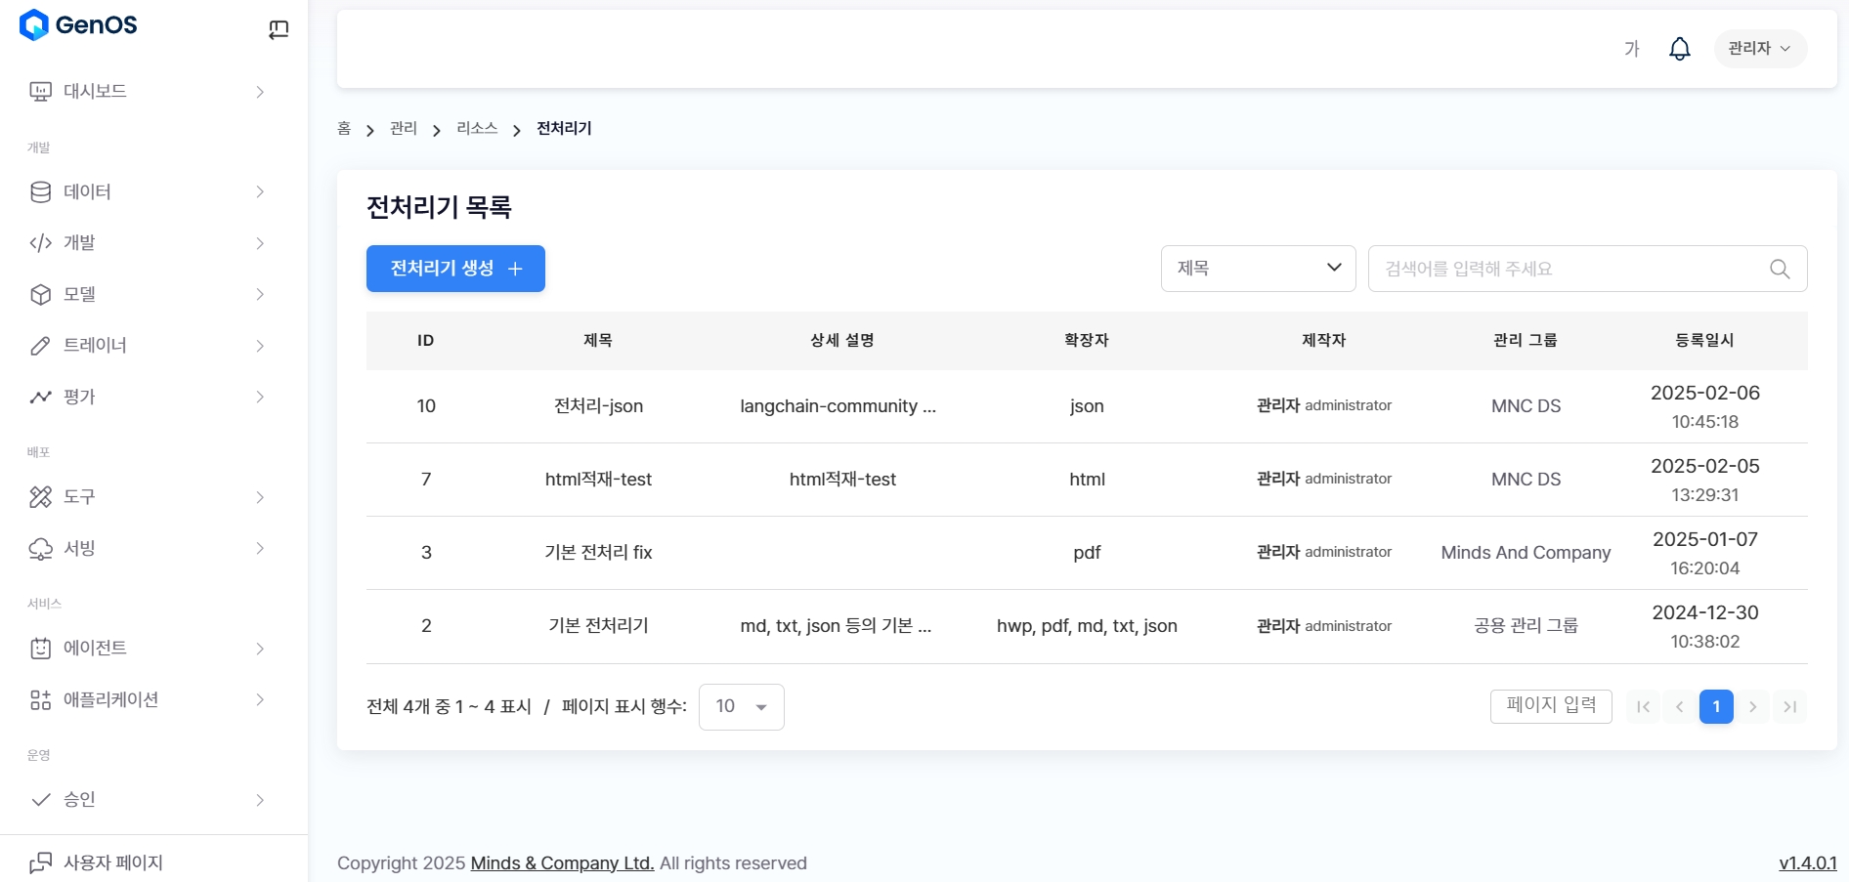Image resolution: width=1849 pixels, height=882 pixels.
Task: Open the 제목 search filter dropdown
Action: (x=1258, y=269)
